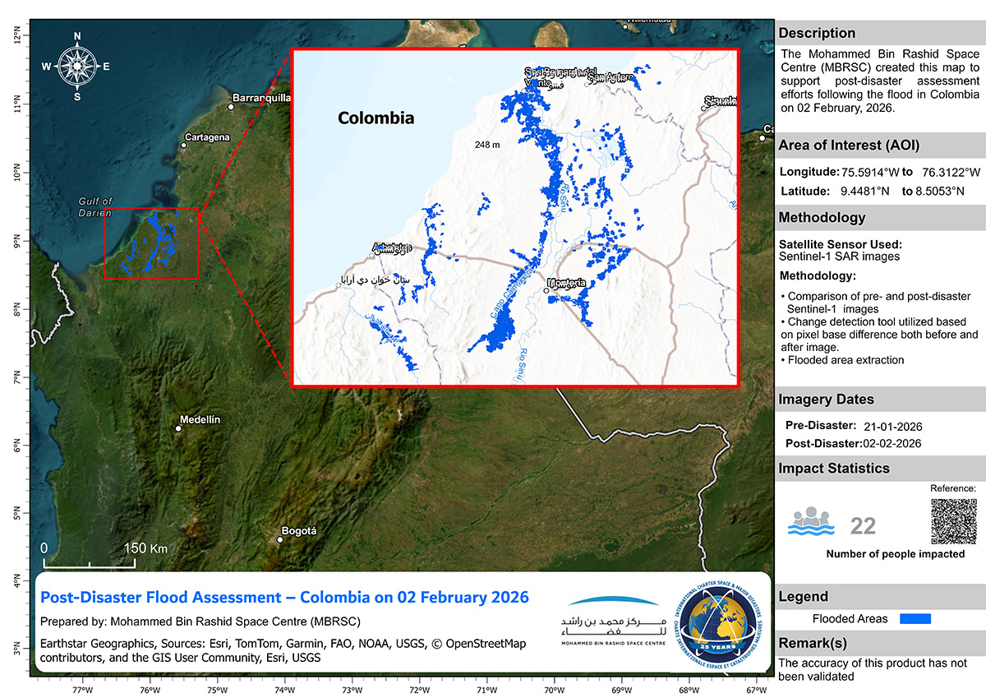This screenshot has width=986, height=698.
Task: Click the 248 m elevation label
Action: pyautogui.click(x=488, y=145)
